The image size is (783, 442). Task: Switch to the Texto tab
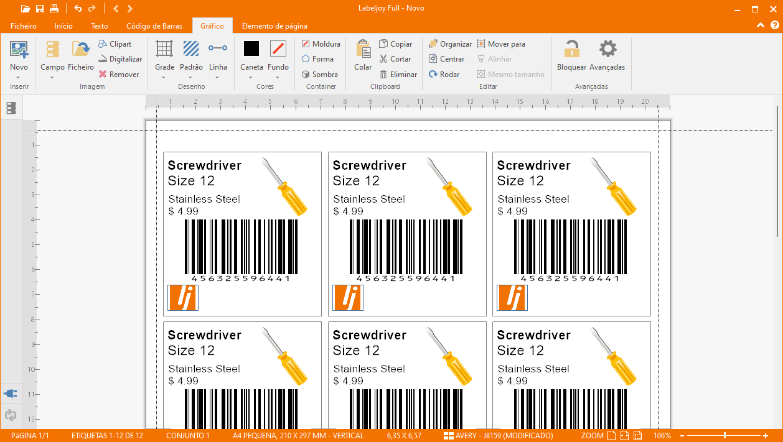pyautogui.click(x=100, y=26)
